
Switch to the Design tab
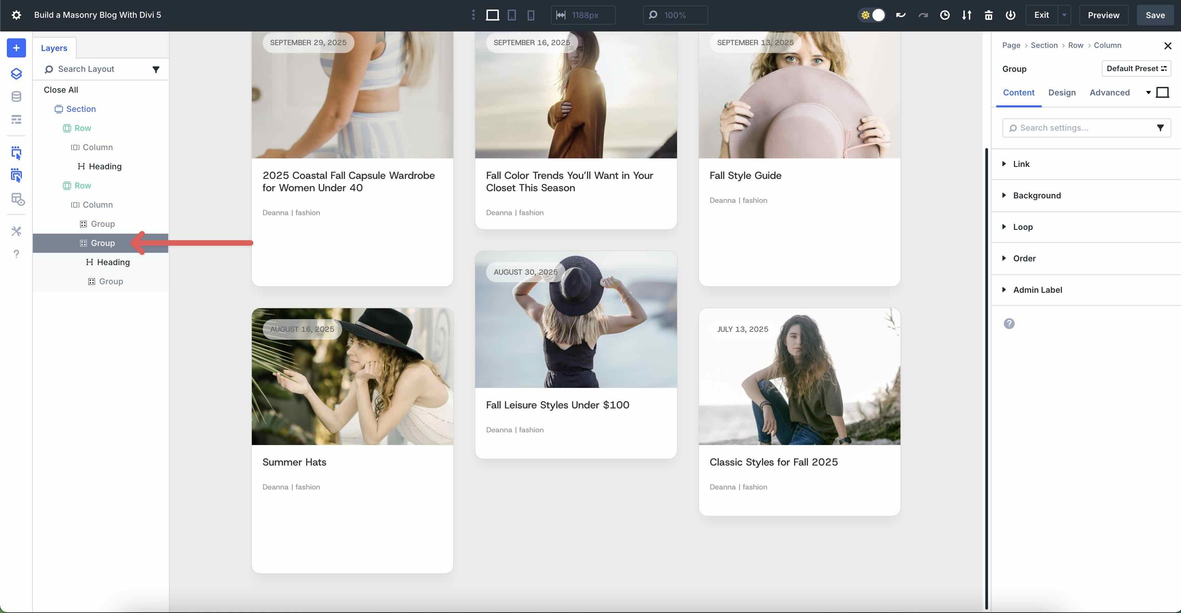[1062, 92]
